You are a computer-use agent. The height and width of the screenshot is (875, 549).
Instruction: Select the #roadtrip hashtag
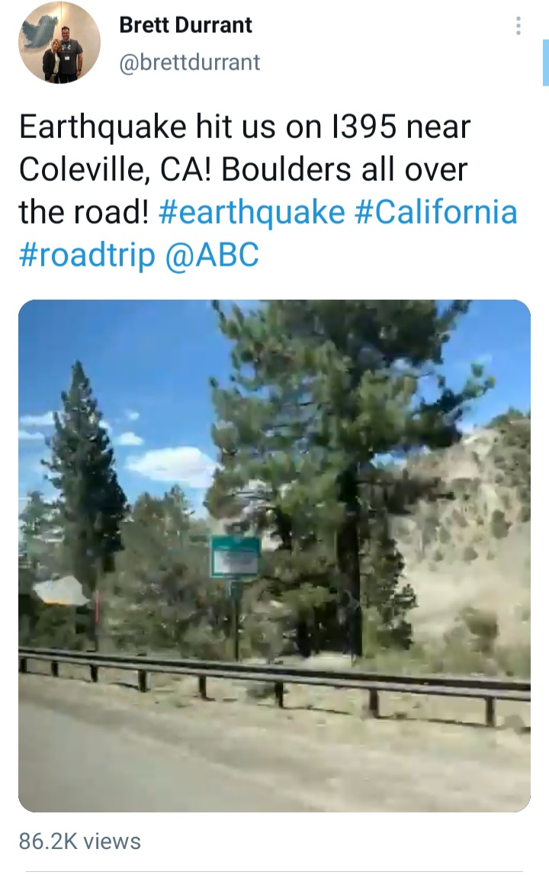click(87, 256)
